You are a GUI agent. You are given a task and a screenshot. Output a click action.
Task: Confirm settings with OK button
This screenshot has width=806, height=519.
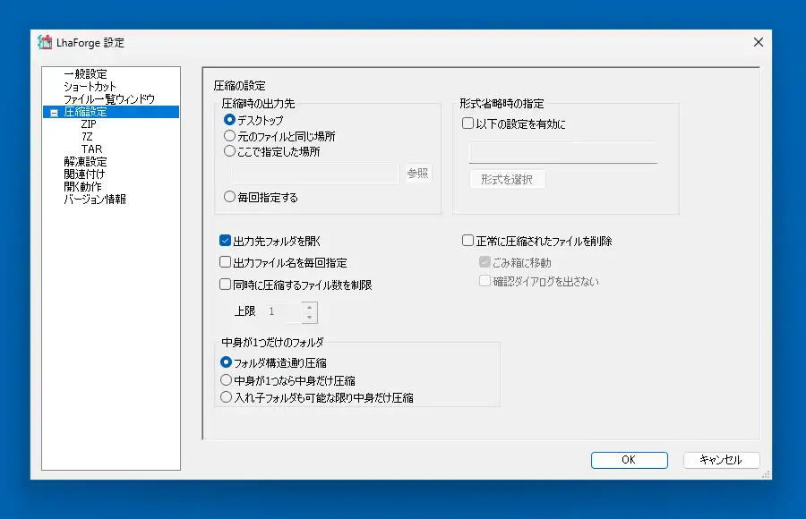click(x=630, y=460)
